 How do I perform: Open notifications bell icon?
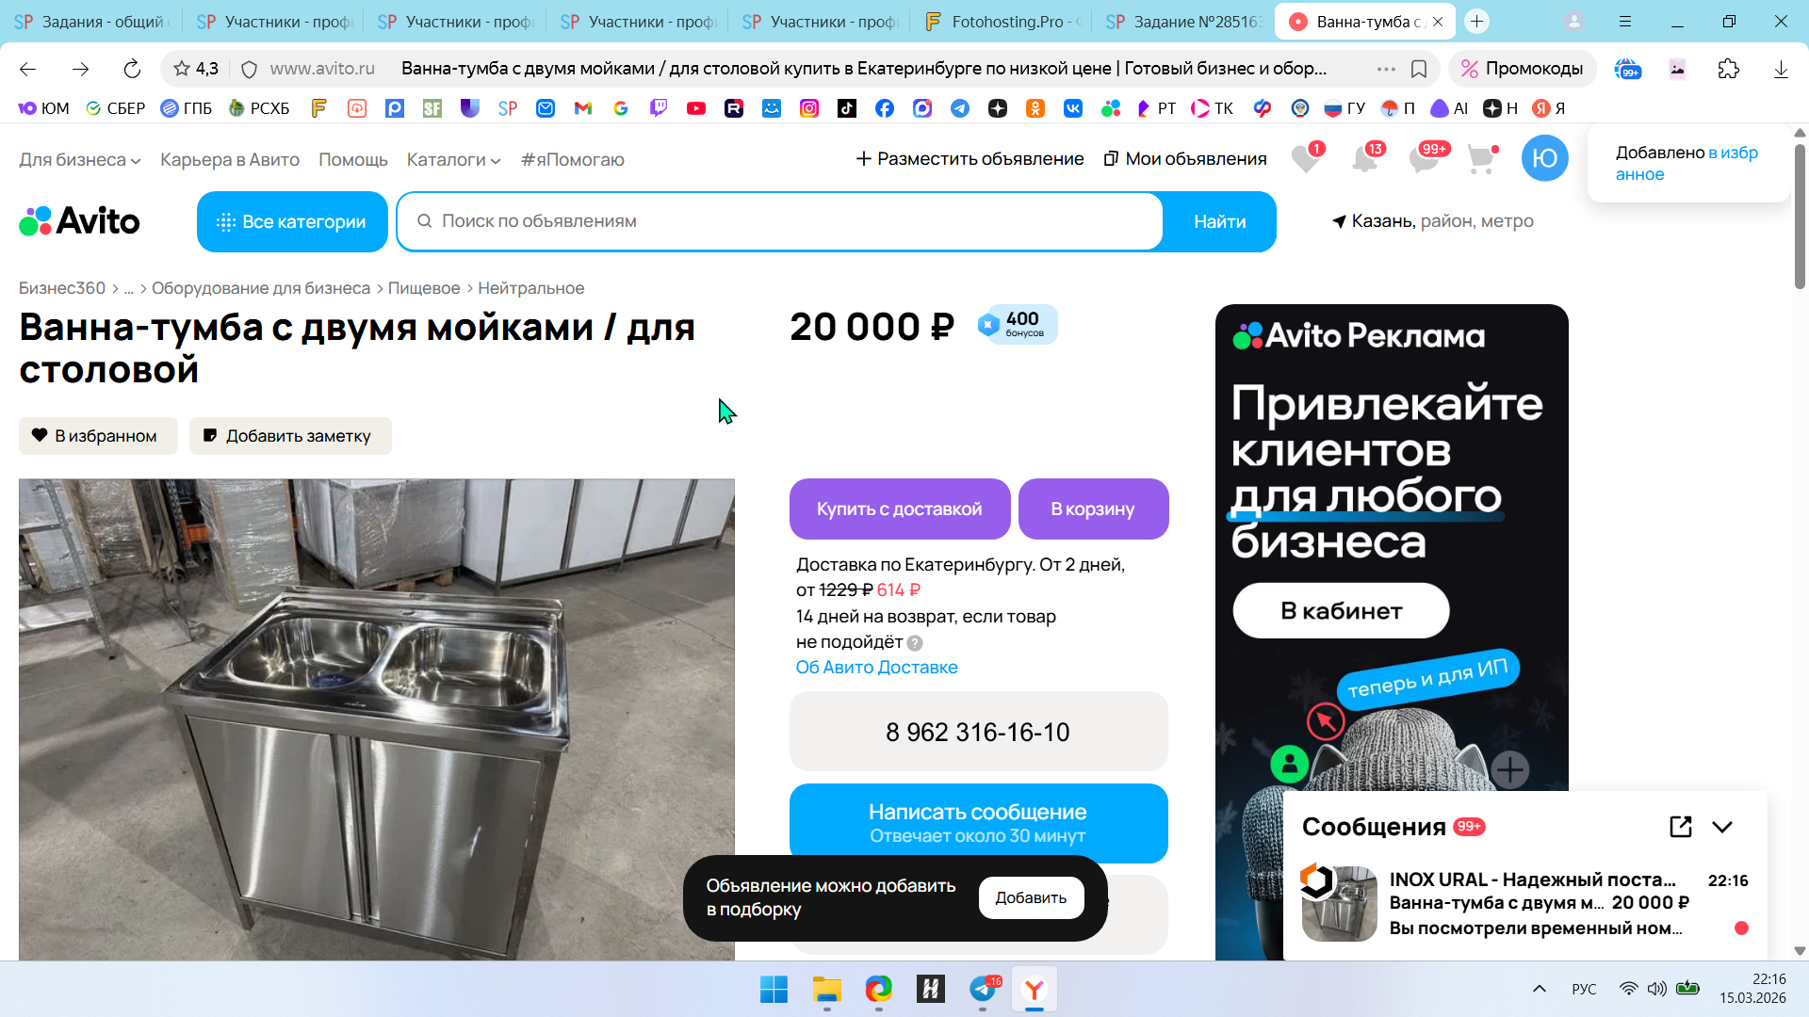(1364, 159)
